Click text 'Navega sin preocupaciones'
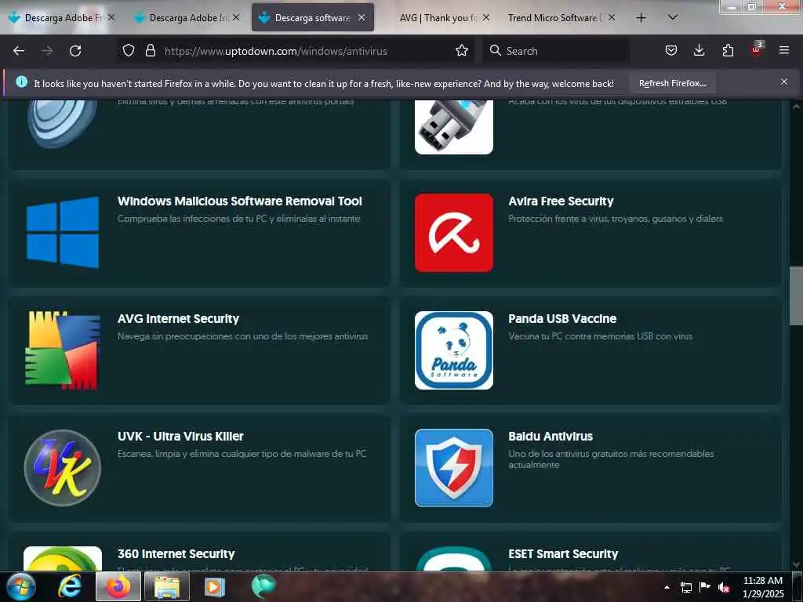Screen dimensions: 803x602 click(x=243, y=336)
